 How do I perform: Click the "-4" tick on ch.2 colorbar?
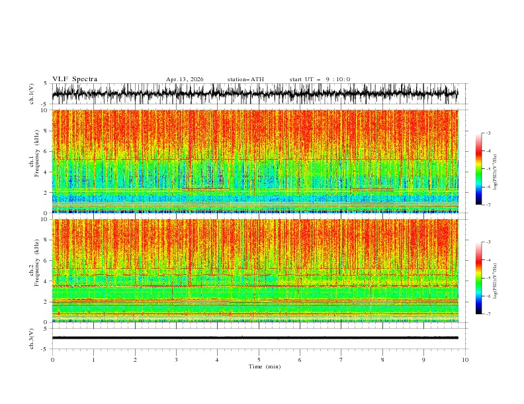click(488, 260)
